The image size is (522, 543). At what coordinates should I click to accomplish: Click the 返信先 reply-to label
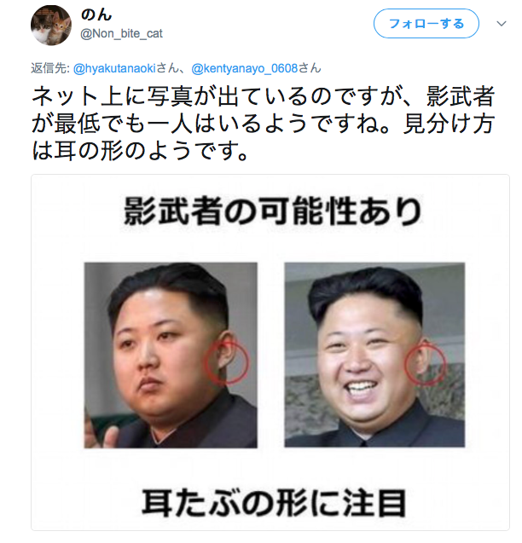tap(50, 68)
